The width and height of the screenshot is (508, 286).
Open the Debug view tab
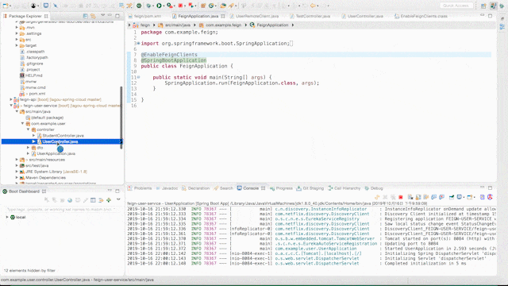(374, 188)
